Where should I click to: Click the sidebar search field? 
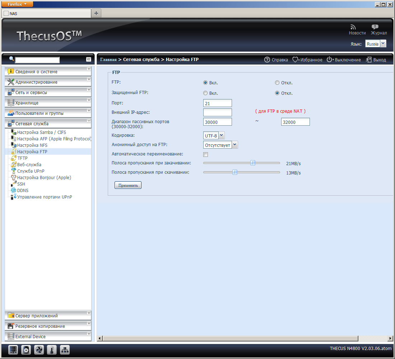click(37, 60)
